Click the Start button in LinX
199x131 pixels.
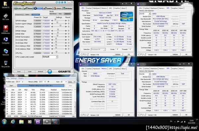click(x=11, y=86)
